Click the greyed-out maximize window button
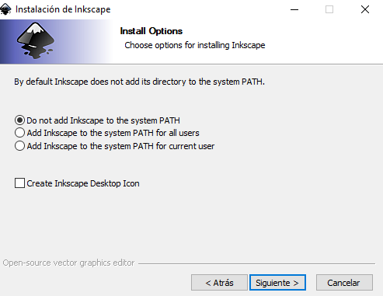This screenshot has height=296, width=383. 329,9
